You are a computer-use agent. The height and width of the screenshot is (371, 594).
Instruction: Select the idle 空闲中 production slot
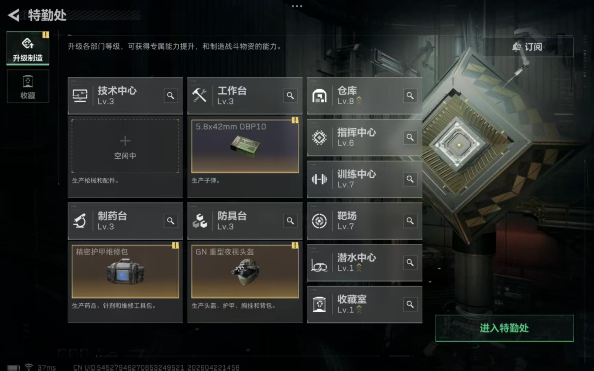point(125,146)
